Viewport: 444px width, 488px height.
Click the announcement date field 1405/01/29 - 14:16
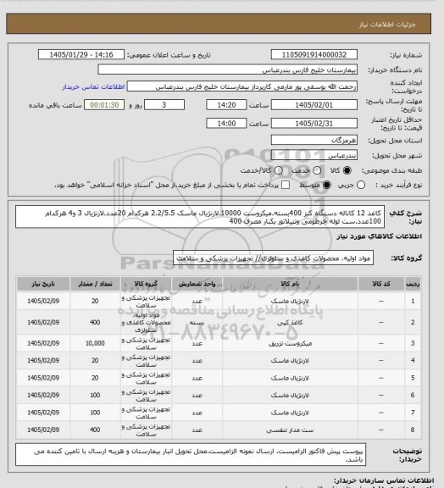point(81,54)
